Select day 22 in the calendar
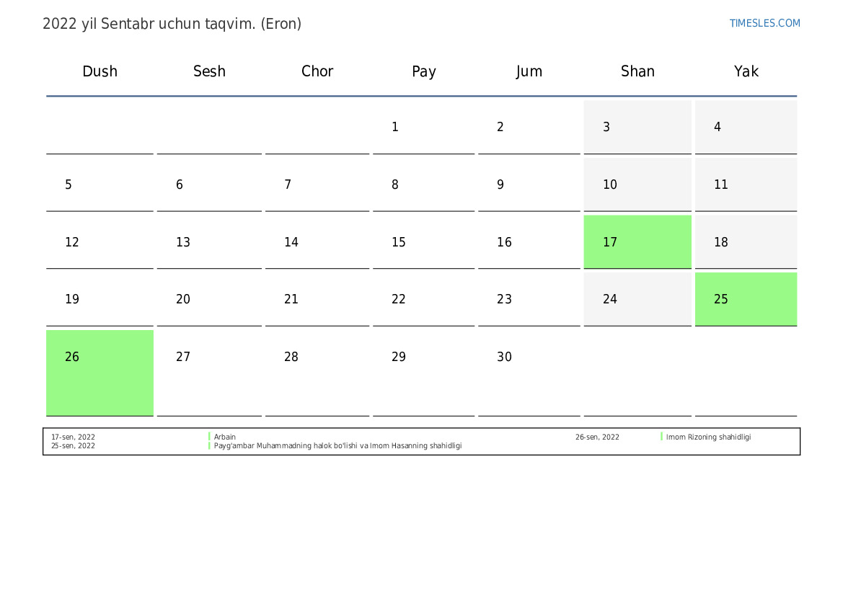843x596 pixels. 399,300
